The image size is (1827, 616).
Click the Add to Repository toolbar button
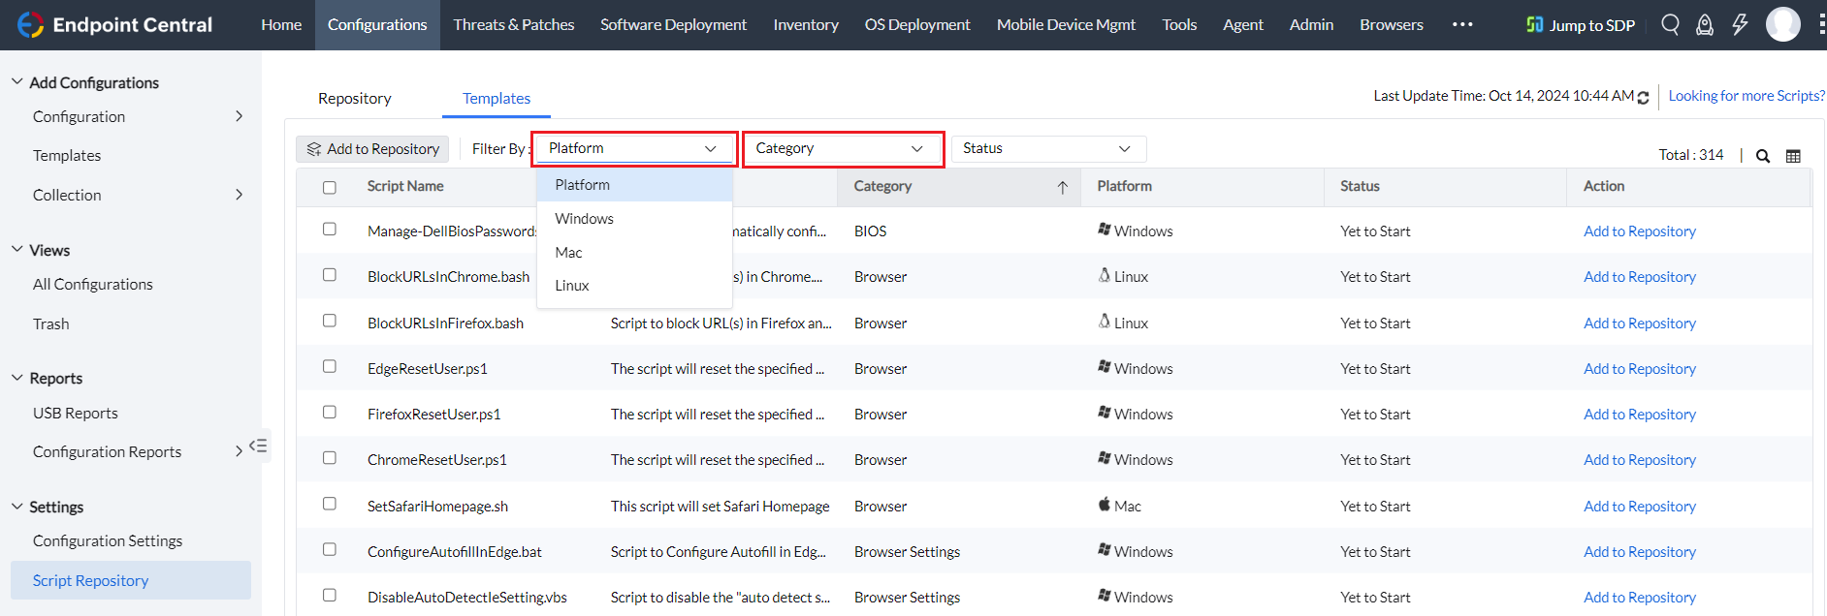(372, 149)
